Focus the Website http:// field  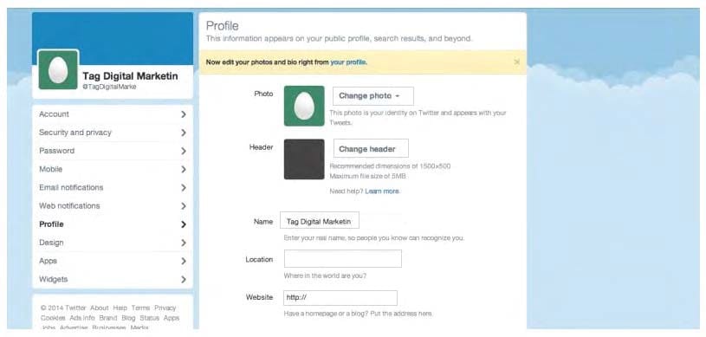[x=340, y=298]
